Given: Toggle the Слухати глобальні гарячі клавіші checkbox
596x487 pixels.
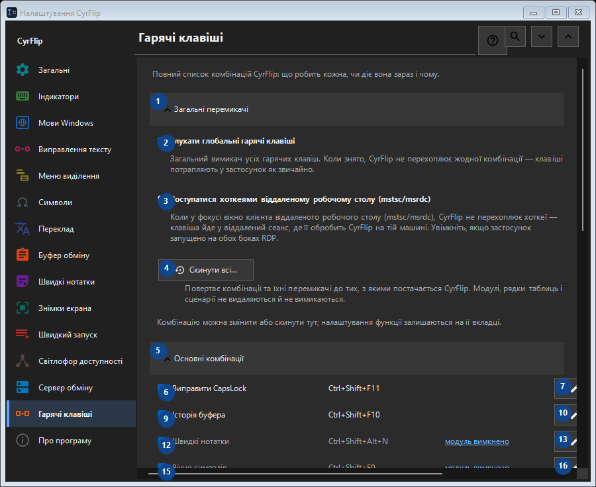Looking at the screenshot, I should (163, 142).
